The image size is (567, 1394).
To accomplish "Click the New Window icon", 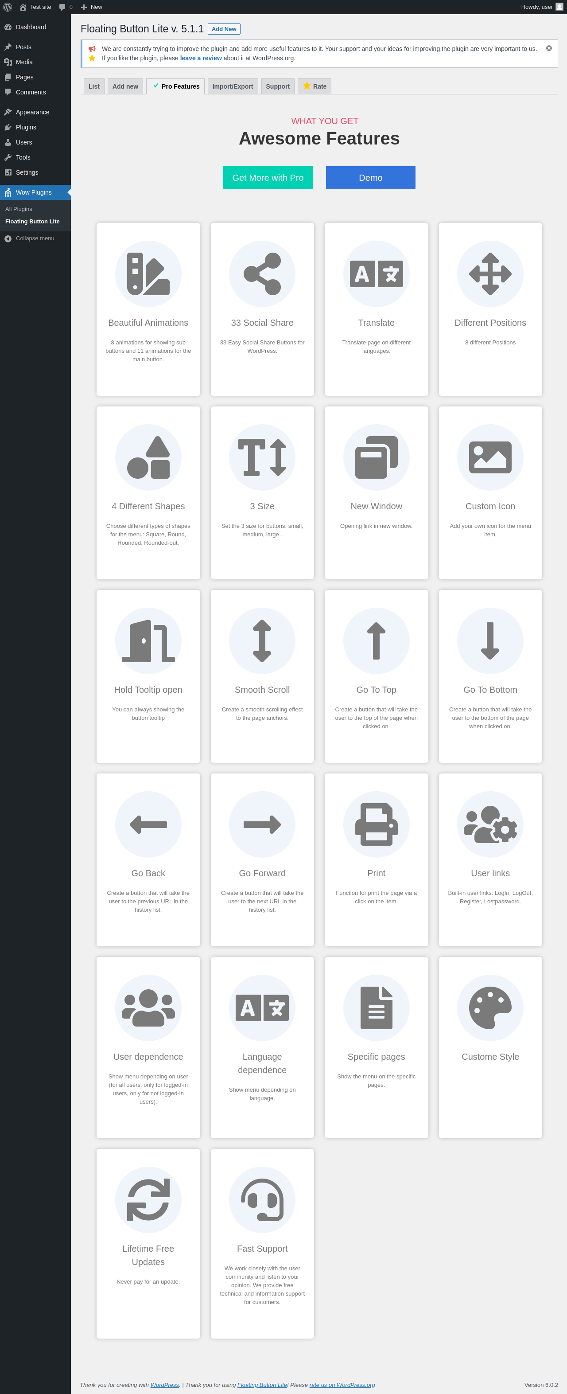I will (377, 457).
